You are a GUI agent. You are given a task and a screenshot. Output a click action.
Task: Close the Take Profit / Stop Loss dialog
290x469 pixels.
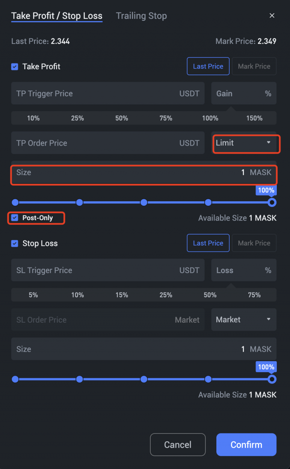(x=272, y=16)
